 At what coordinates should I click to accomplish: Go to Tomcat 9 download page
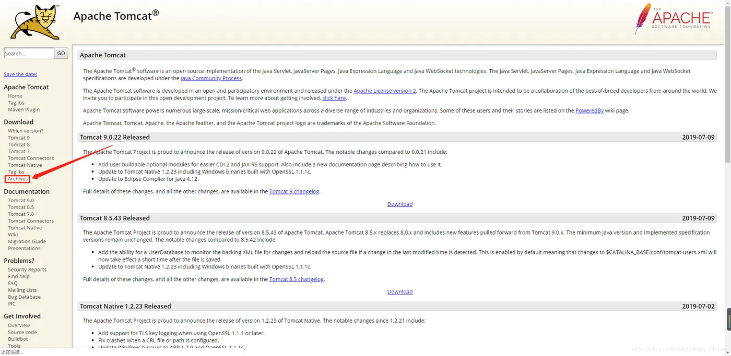click(x=19, y=138)
